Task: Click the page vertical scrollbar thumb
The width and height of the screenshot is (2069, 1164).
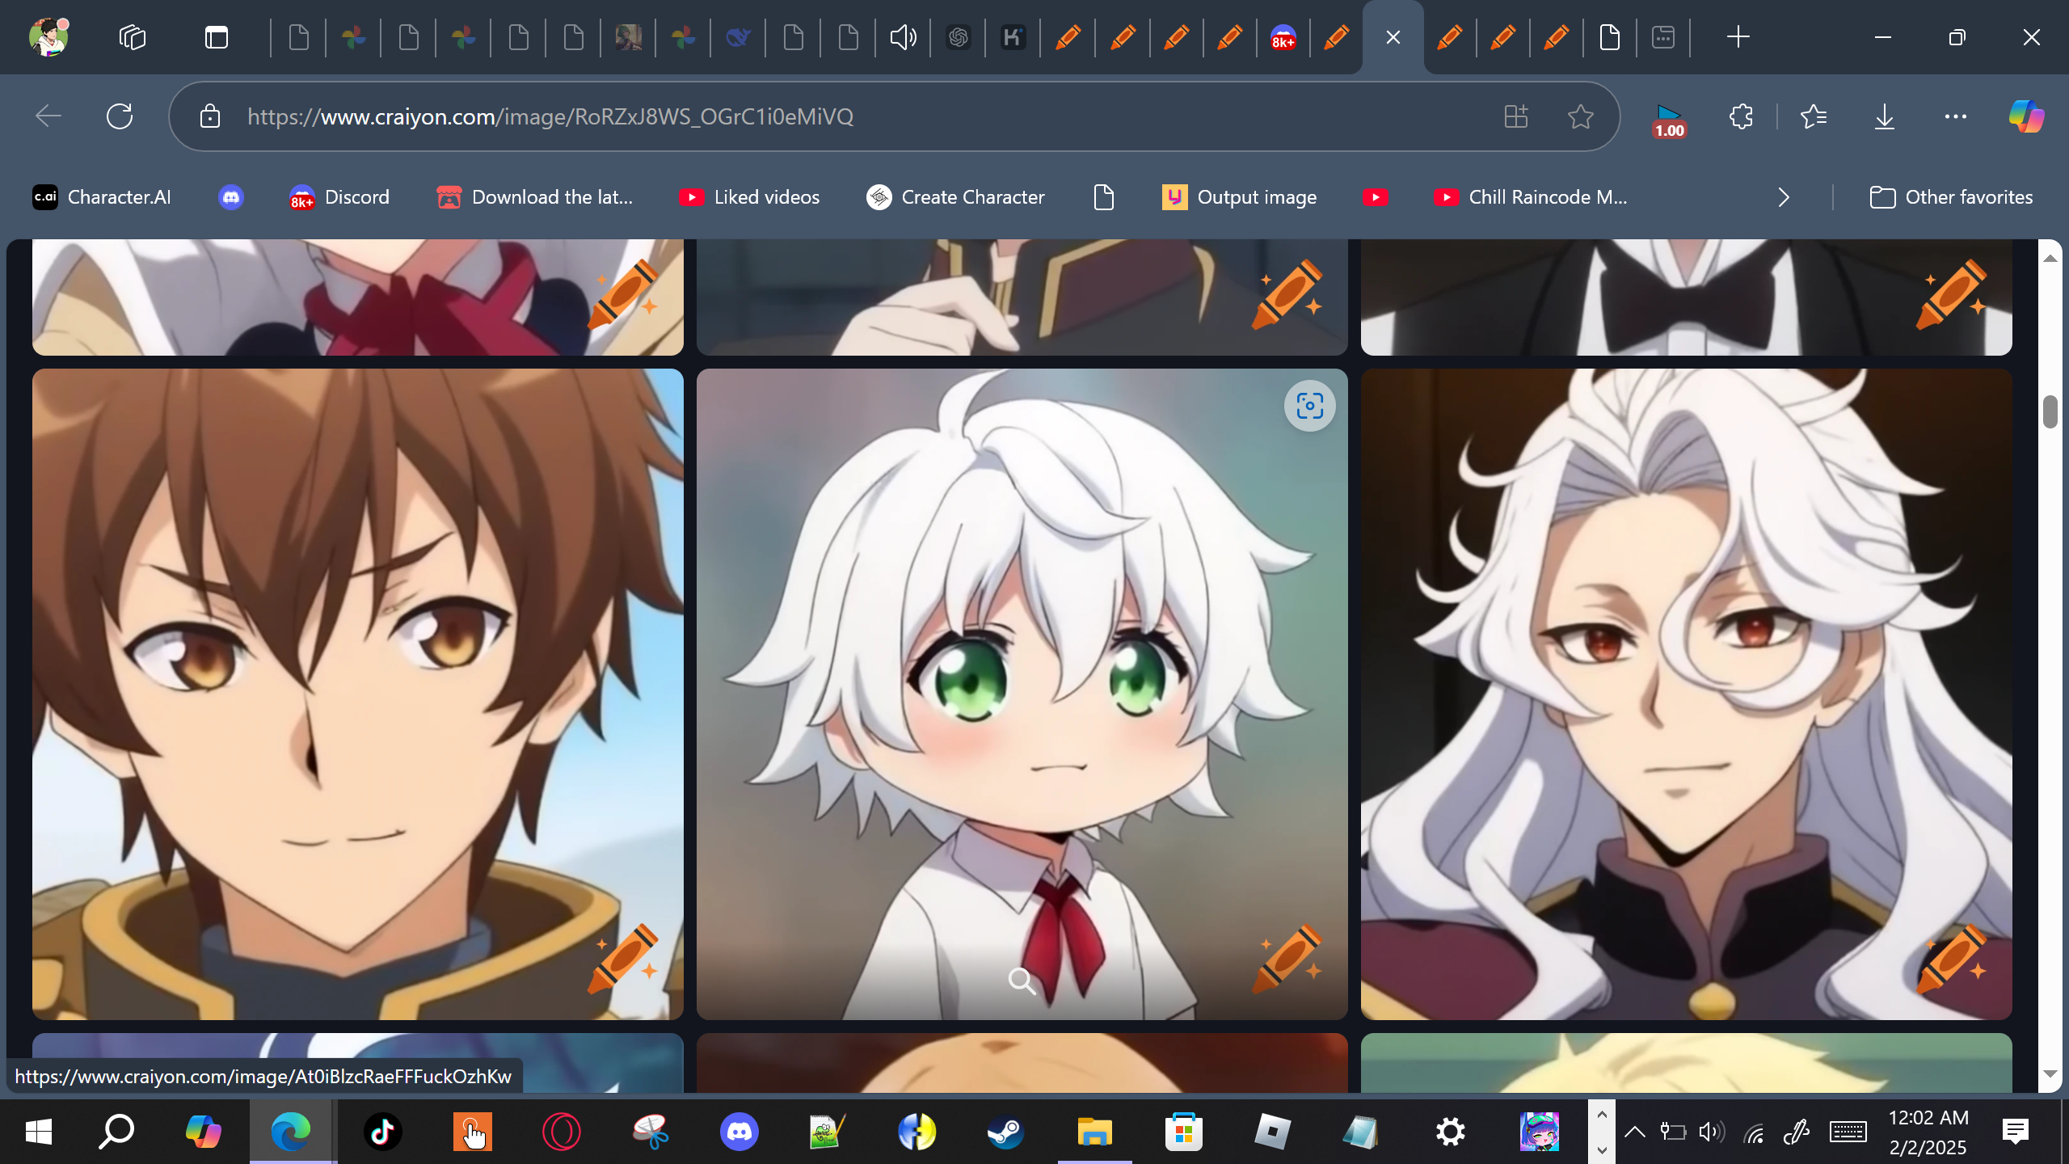Action: (x=2050, y=412)
